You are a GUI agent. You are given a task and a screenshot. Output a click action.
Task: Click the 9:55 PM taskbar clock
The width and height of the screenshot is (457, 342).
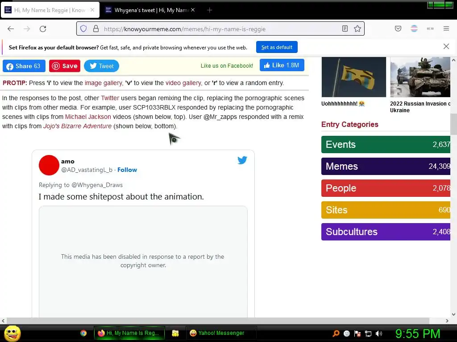click(417, 334)
